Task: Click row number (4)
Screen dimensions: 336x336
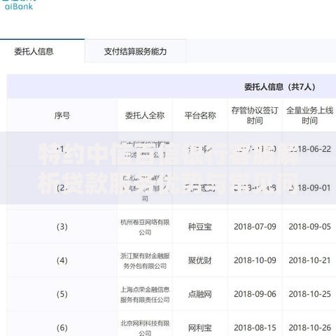Action: point(62,260)
